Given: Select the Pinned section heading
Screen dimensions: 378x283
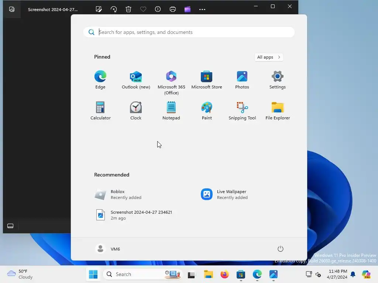Looking at the screenshot, I should tap(102, 57).
